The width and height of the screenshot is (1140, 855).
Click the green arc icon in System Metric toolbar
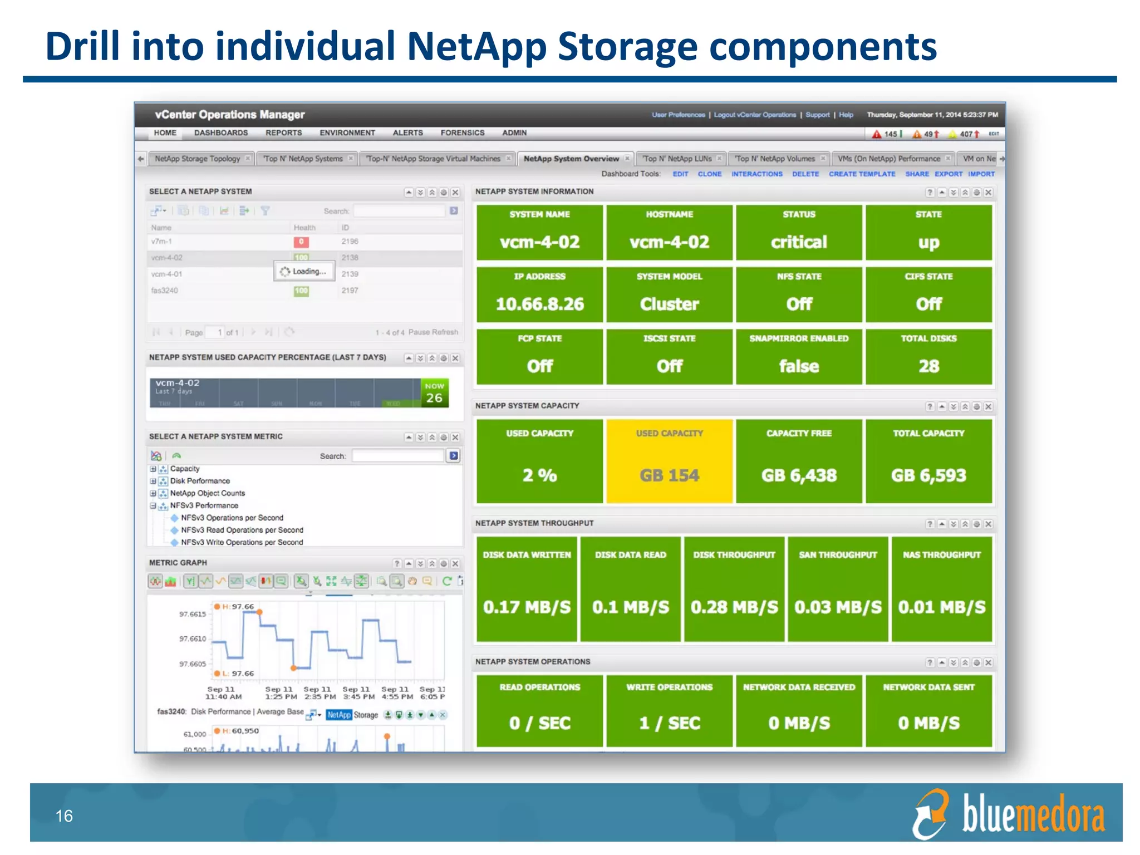(x=176, y=456)
